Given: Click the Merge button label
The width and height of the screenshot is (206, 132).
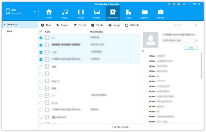Looking at the screenshot, I should [x=117, y=25].
